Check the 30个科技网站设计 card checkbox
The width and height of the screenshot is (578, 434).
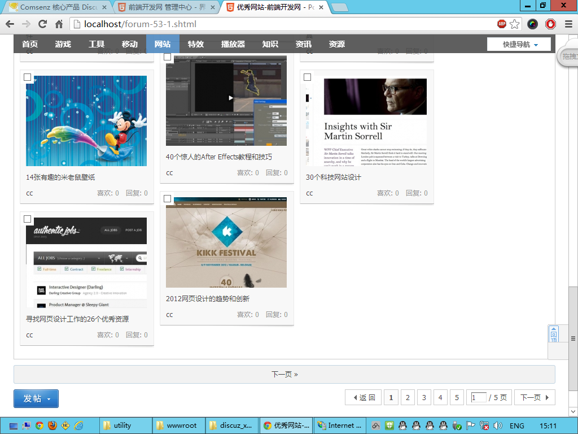[308, 77]
